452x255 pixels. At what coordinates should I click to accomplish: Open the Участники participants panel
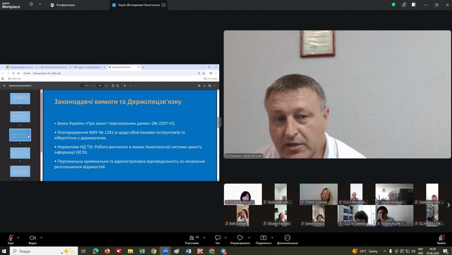[192, 239]
